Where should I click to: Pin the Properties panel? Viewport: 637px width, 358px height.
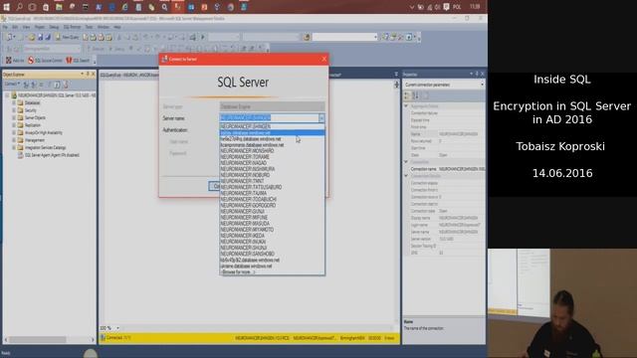tap(477, 75)
